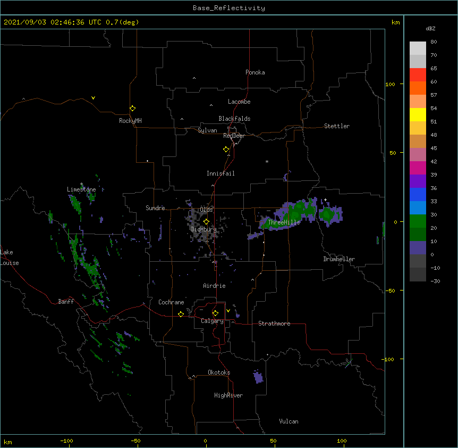Click the Lake Louise label
Image resolution: width=458 pixels, height=448 pixels.
tap(9, 258)
